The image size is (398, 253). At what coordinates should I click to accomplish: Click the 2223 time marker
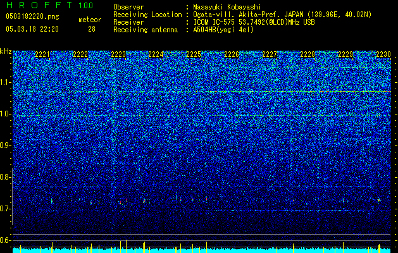click(x=118, y=54)
